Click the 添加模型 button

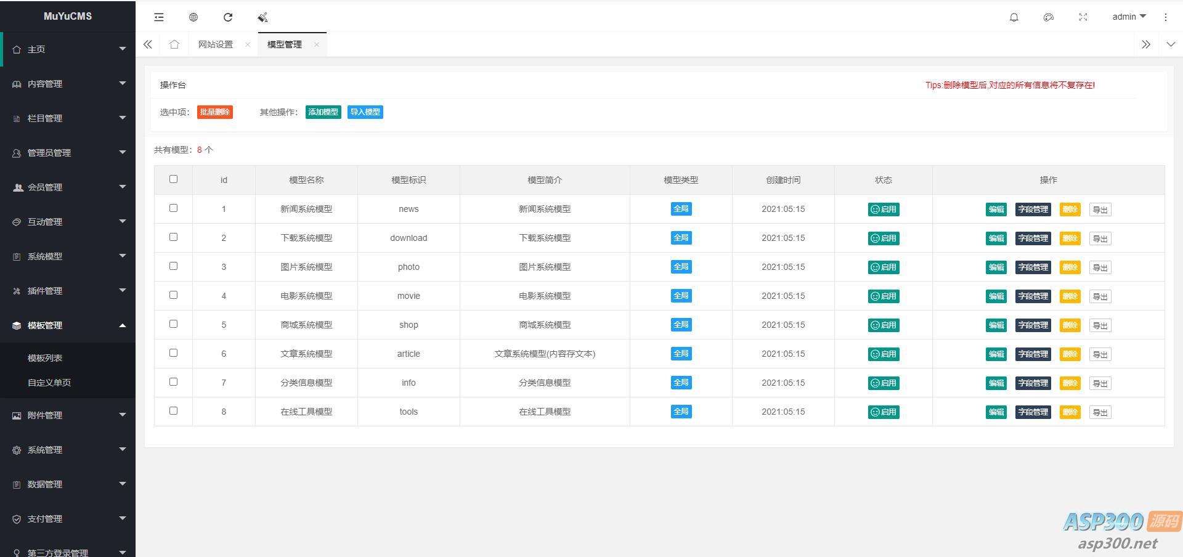click(x=323, y=112)
